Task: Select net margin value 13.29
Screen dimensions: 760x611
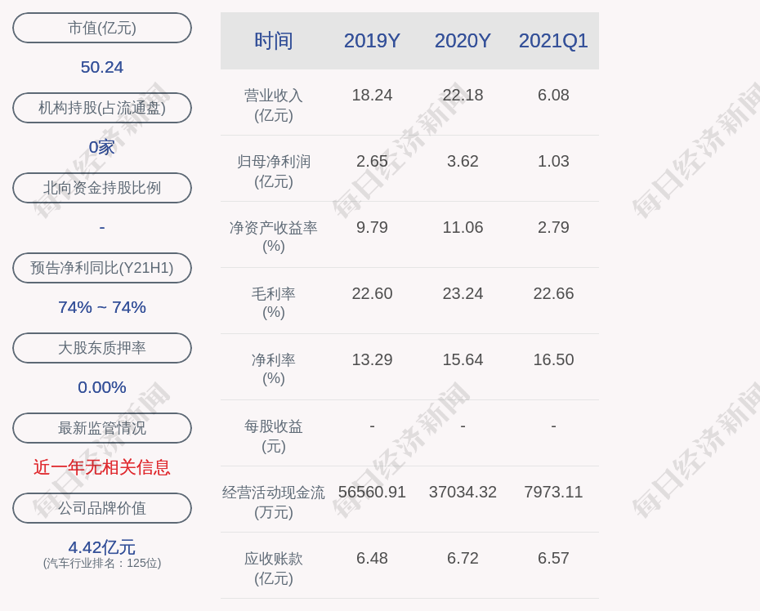Action: [373, 359]
